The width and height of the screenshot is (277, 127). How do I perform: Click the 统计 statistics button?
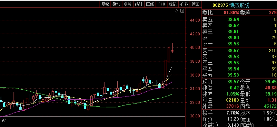coord(139,4)
